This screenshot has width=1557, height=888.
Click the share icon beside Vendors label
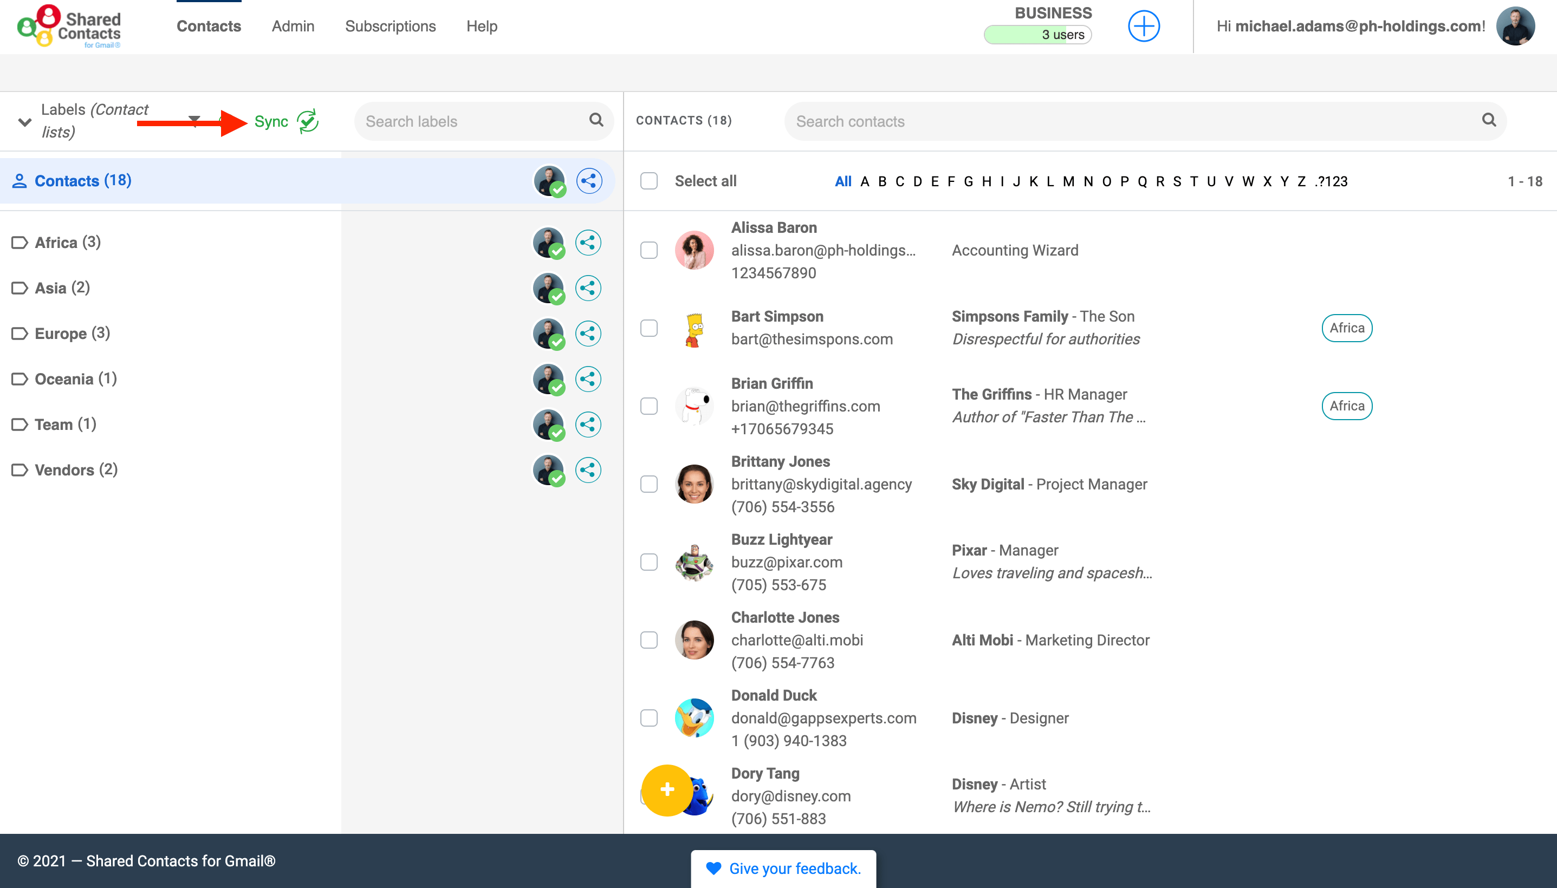(x=588, y=469)
